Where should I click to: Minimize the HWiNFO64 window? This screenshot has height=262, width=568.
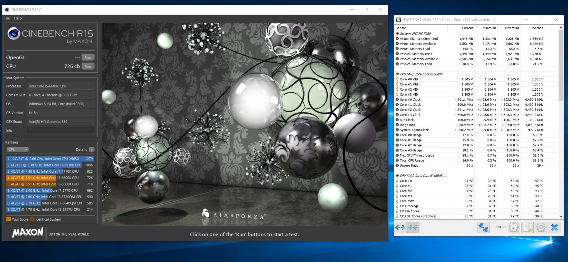[527, 20]
